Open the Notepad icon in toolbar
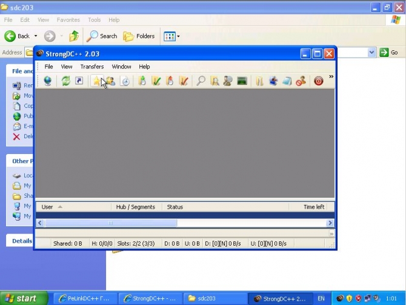The height and width of the screenshot is (305, 406). [x=287, y=81]
